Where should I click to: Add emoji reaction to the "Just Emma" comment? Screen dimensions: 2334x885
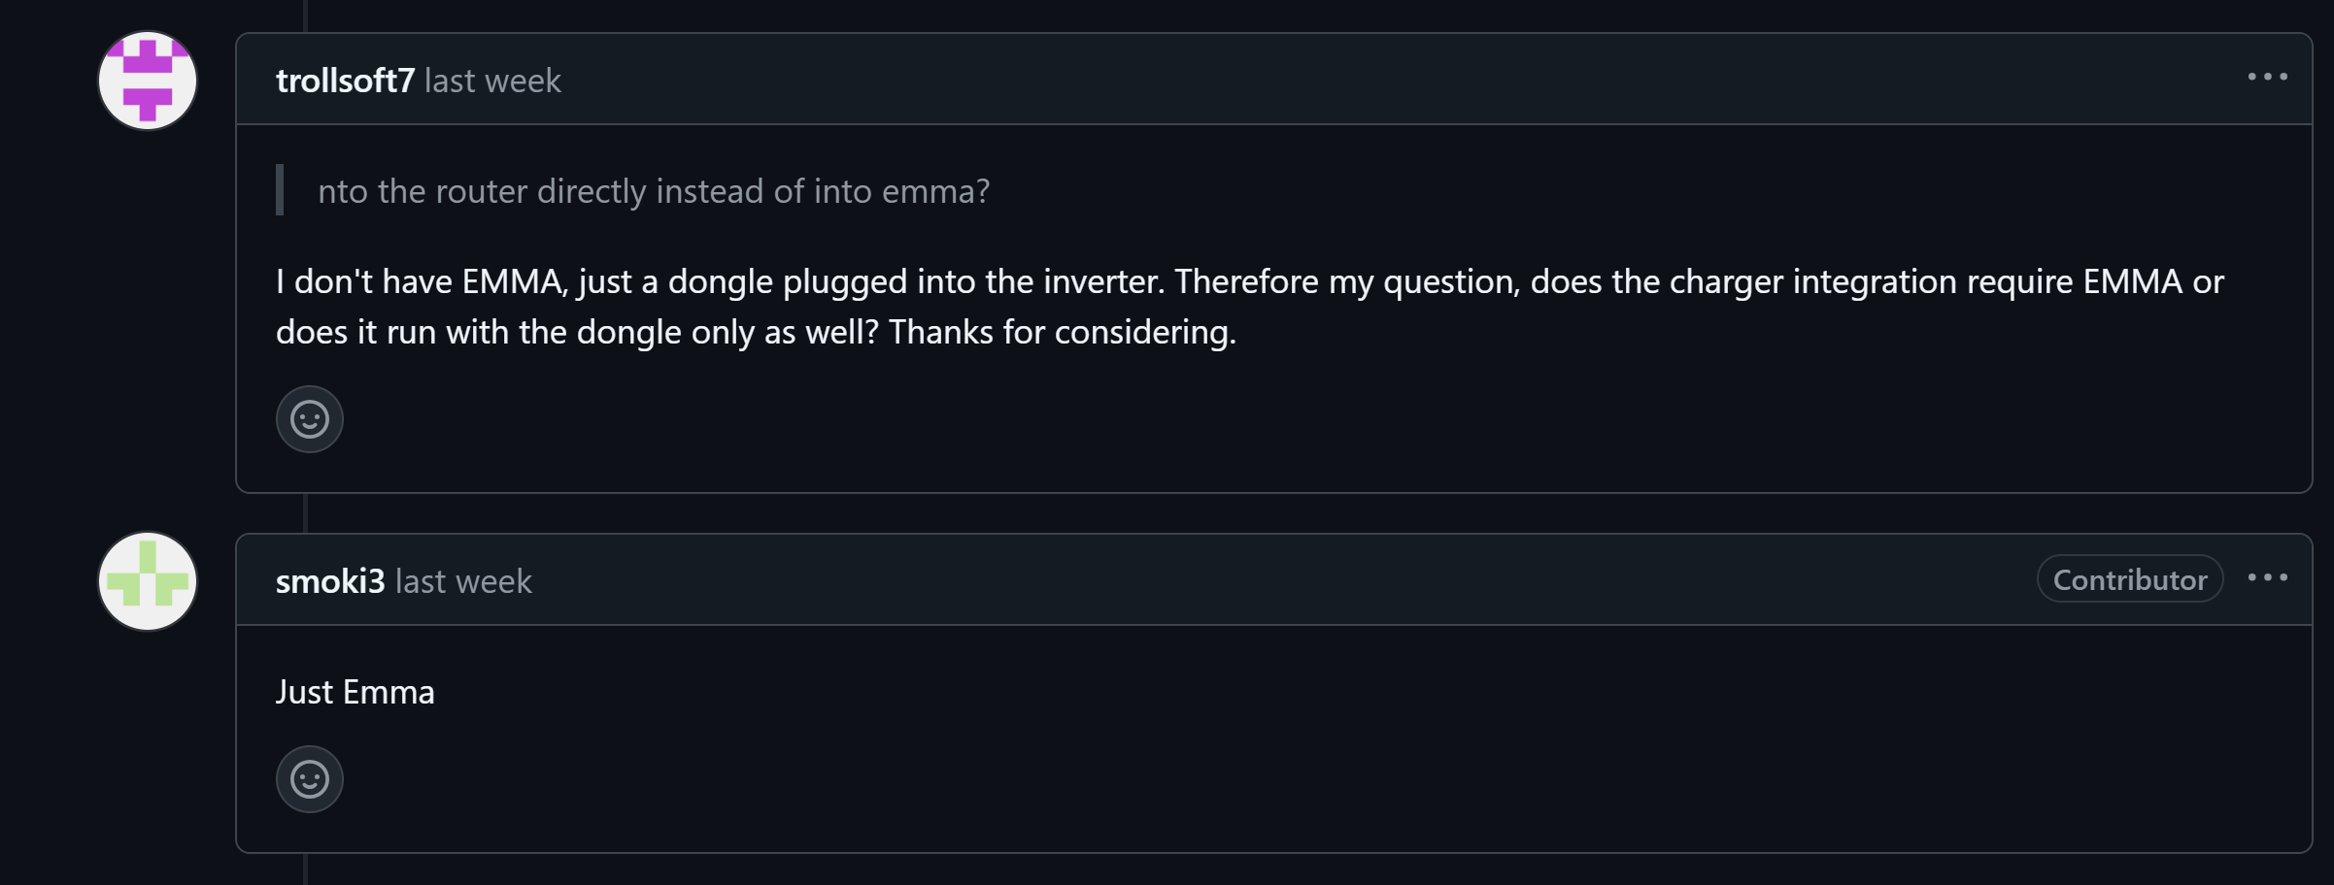click(310, 779)
